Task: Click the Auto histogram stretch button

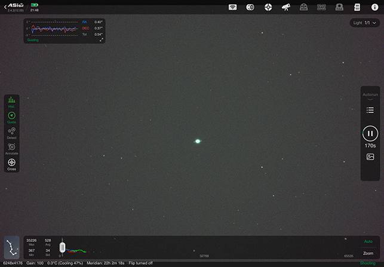Action: tap(368, 241)
